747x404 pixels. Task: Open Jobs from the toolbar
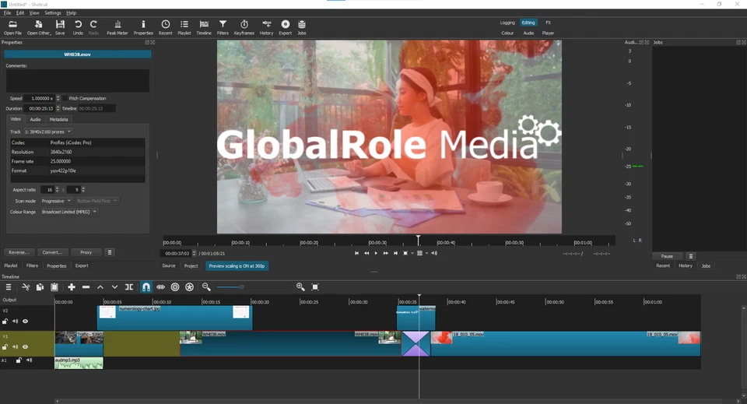(x=302, y=27)
